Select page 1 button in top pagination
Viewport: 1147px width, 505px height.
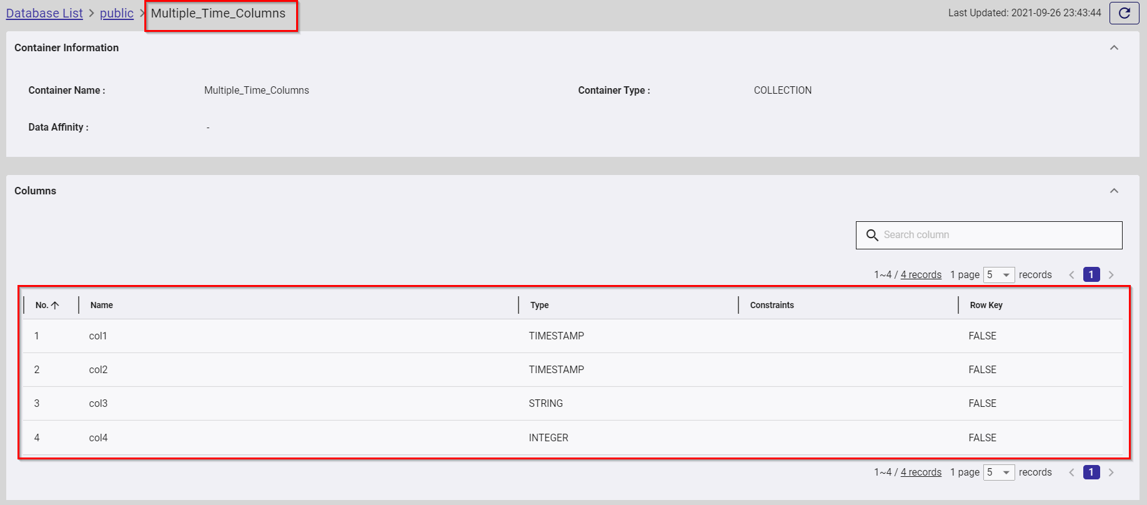coord(1091,275)
